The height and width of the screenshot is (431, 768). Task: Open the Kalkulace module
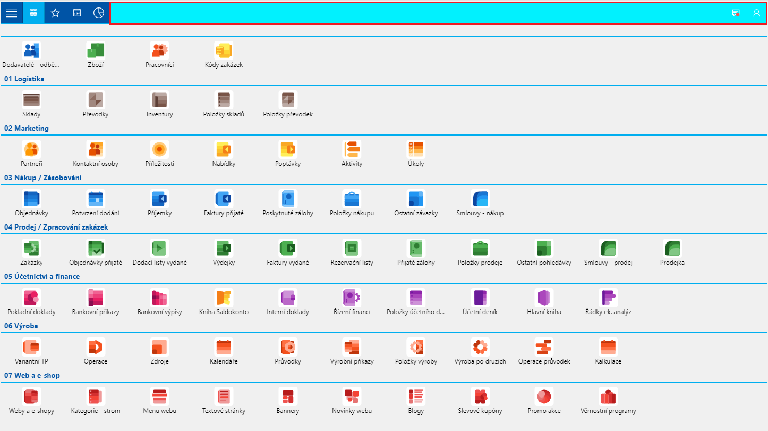click(x=608, y=347)
